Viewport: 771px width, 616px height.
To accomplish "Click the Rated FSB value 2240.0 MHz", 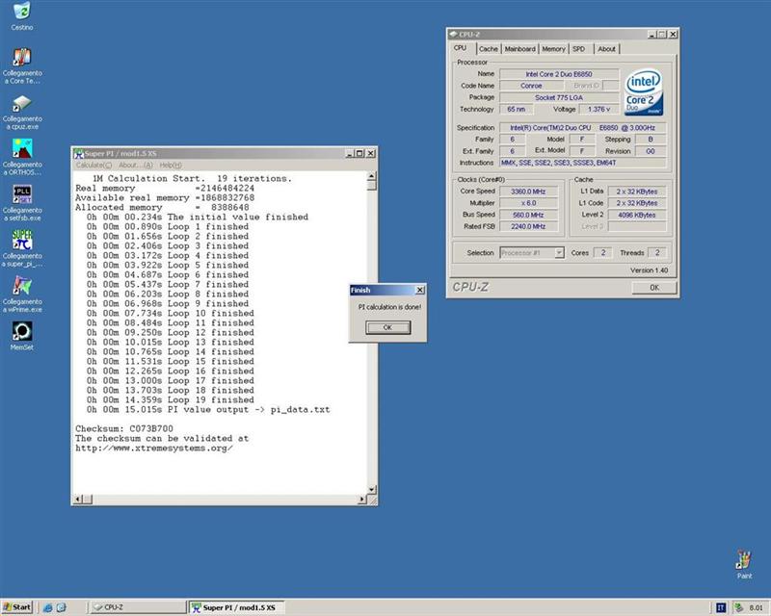I will (528, 226).
